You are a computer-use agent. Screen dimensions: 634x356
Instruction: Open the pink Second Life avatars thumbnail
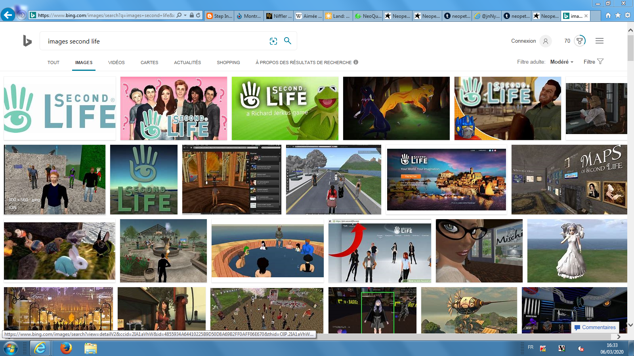[x=174, y=108]
